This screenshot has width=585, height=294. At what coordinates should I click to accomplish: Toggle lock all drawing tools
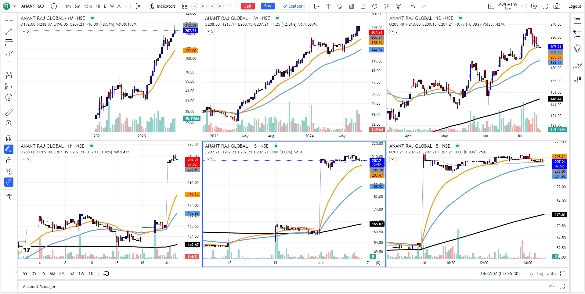[x=9, y=160]
